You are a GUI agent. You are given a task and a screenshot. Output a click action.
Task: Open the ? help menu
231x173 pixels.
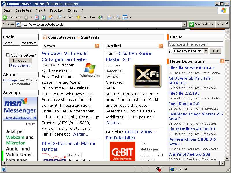[x=82, y=10]
